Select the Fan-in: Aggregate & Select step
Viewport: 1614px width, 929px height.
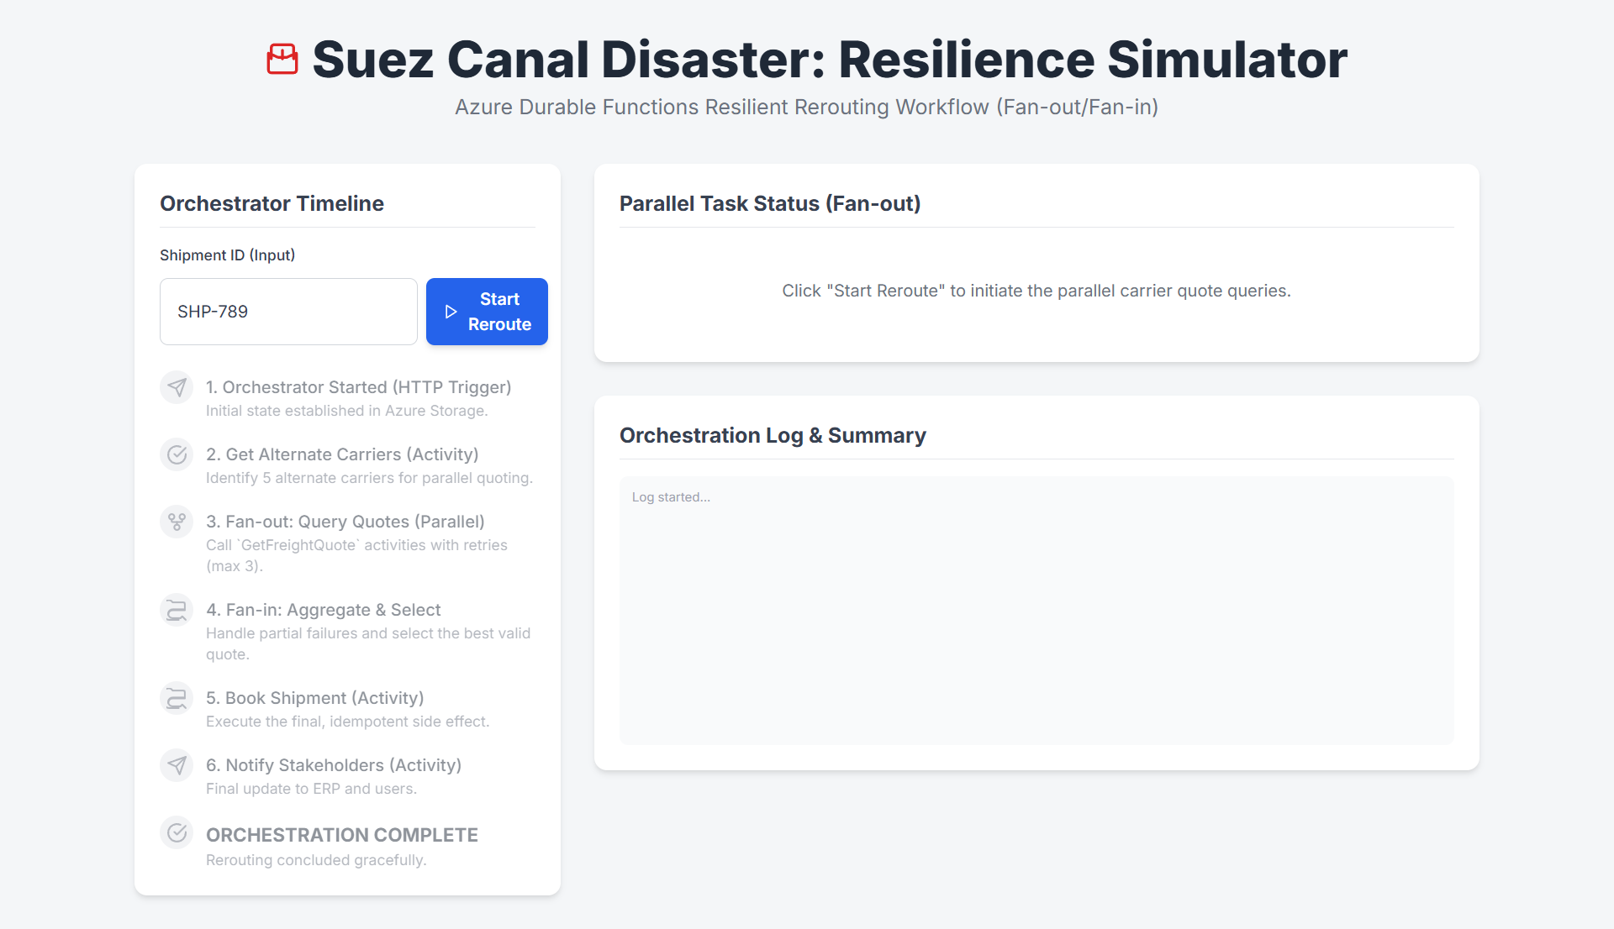[324, 610]
